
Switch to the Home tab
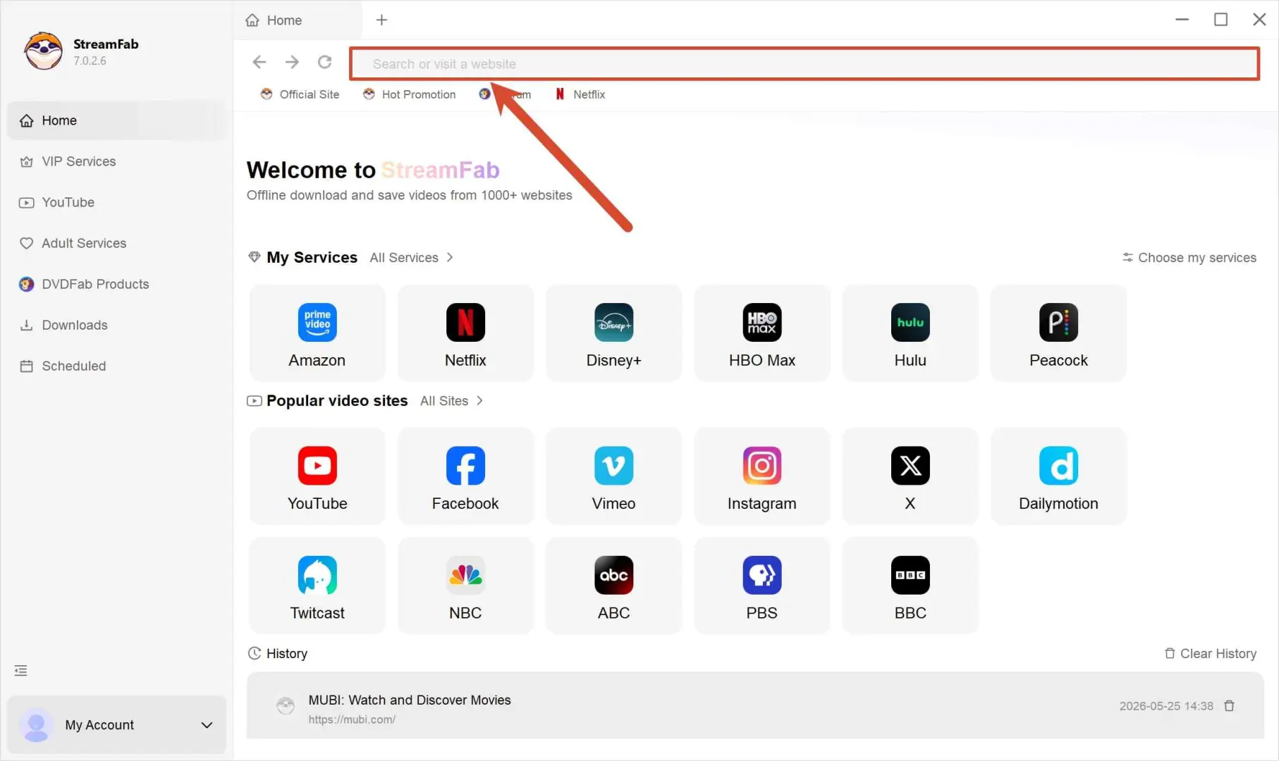pos(298,20)
